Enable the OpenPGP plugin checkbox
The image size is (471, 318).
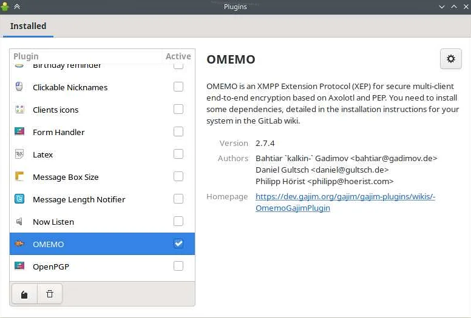178,266
